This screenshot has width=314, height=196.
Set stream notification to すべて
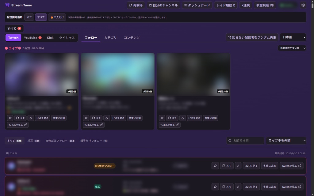coord(41,17)
